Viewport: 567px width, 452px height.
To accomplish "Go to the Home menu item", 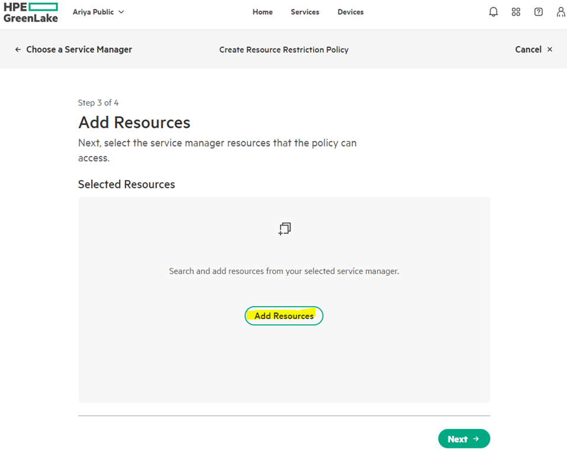I will point(262,12).
